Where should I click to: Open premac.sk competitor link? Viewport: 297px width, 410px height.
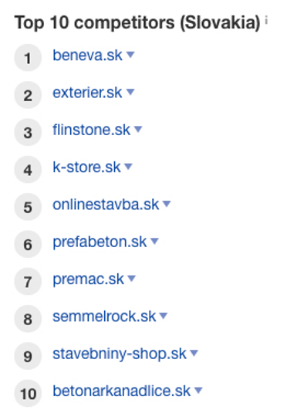[x=88, y=280]
